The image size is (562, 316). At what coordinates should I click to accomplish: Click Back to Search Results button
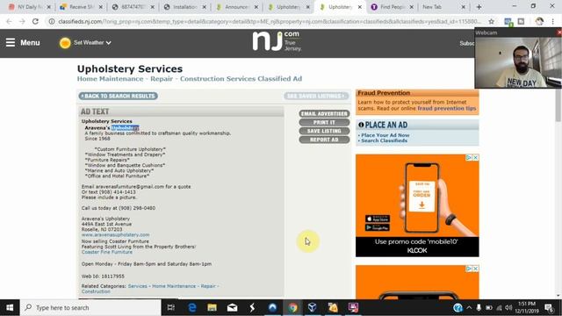(x=119, y=96)
